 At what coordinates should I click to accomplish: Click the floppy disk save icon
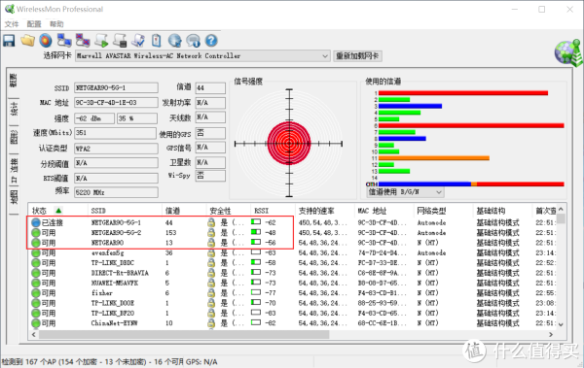(9, 41)
